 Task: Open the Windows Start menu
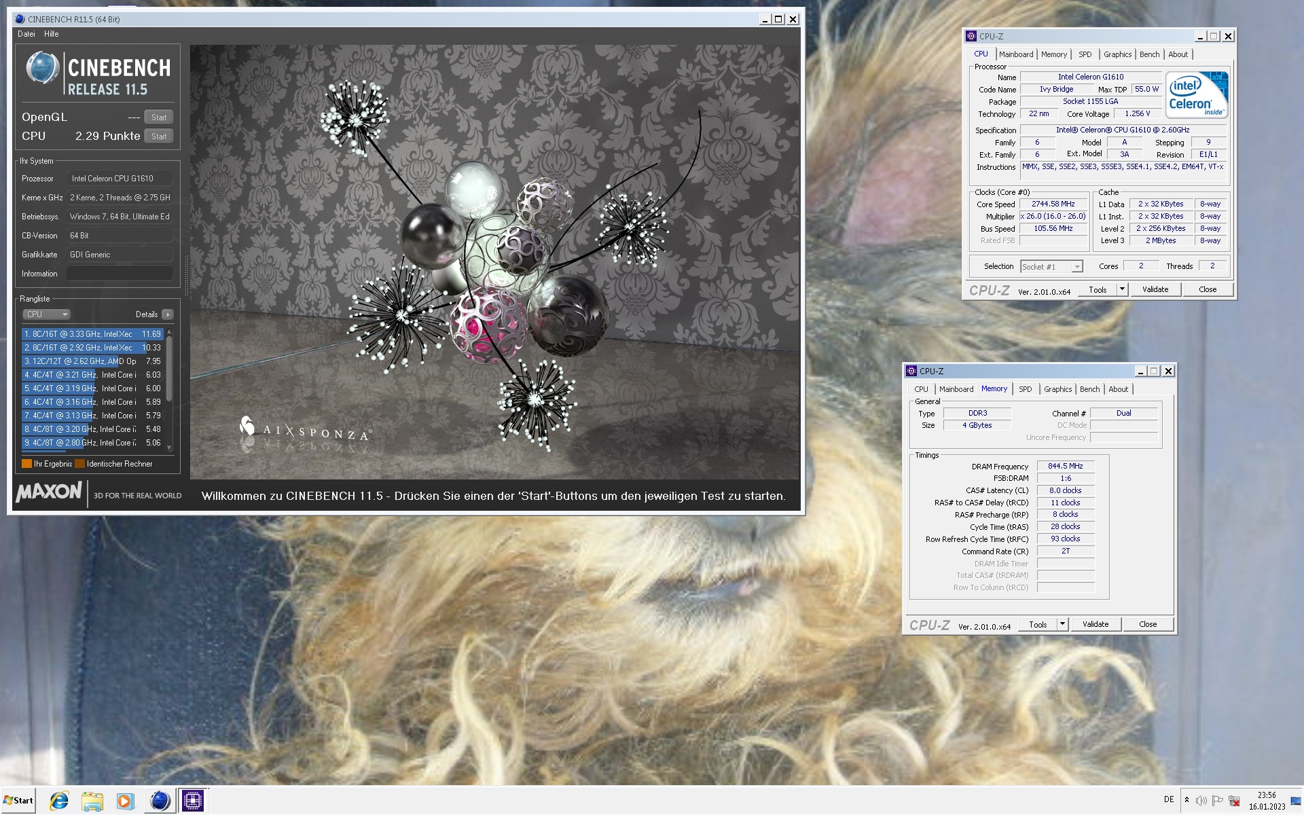18,800
